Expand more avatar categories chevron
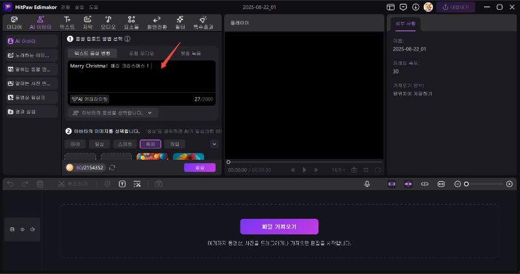The width and height of the screenshot is (520, 274). pos(214,144)
